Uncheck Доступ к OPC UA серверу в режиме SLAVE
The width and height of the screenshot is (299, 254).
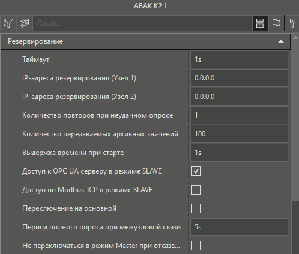pyautogui.click(x=196, y=171)
